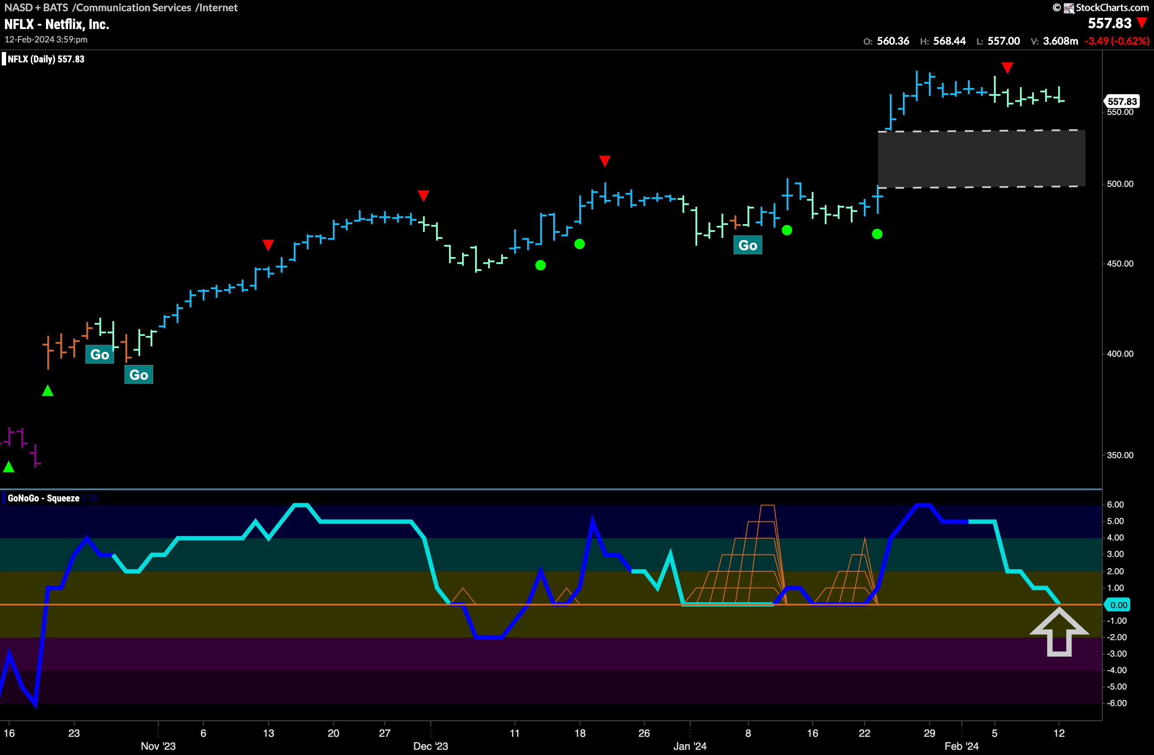Click the lower Go label near October 30
1154x755 pixels.
click(x=139, y=375)
